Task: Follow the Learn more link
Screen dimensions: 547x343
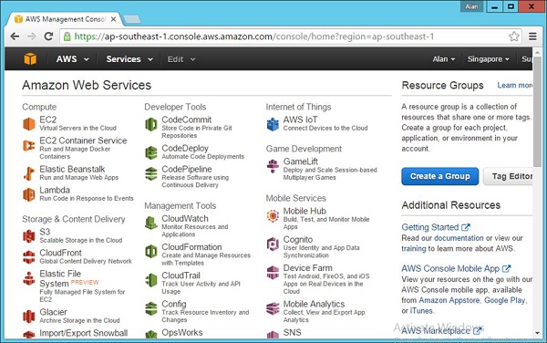Action: 515,85
